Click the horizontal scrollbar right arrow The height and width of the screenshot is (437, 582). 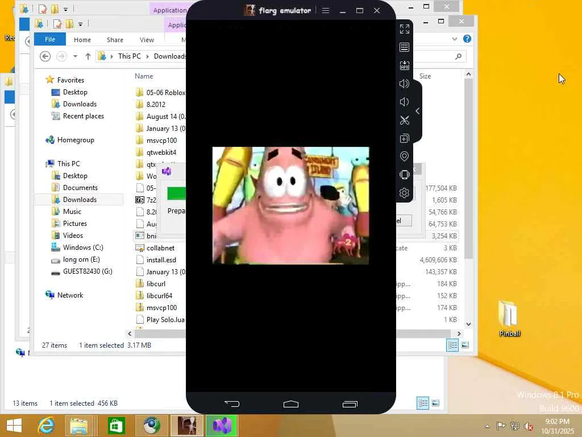459,333
